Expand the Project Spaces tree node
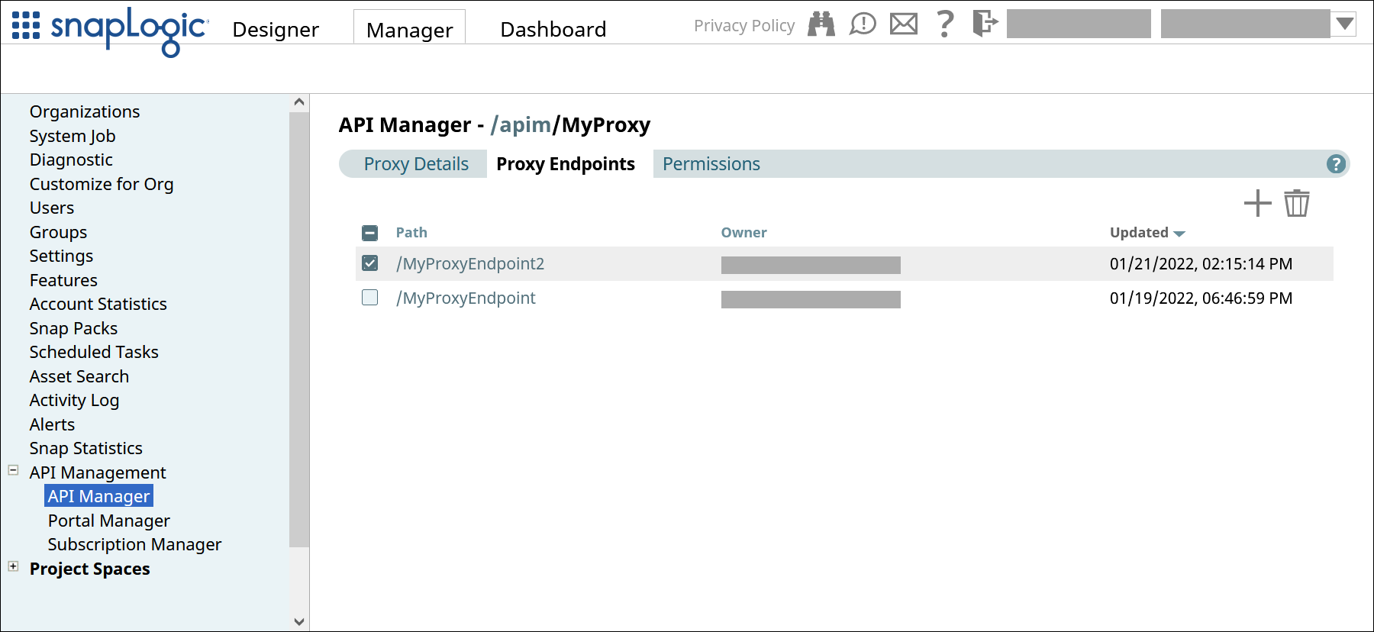1374x632 pixels. pos(13,566)
